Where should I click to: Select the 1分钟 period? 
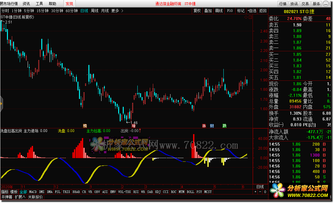click(16, 11)
